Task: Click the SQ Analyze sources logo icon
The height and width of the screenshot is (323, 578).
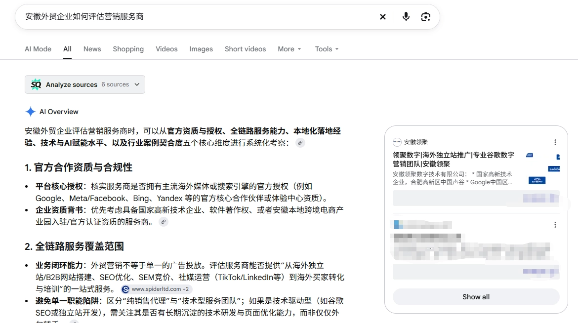Action: point(36,84)
